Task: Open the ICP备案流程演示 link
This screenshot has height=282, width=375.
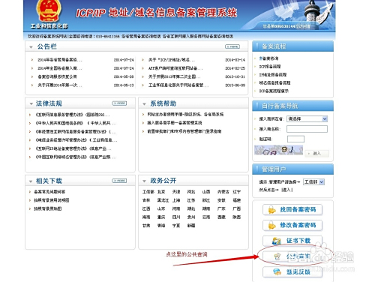Action: [x=274, y=91]
